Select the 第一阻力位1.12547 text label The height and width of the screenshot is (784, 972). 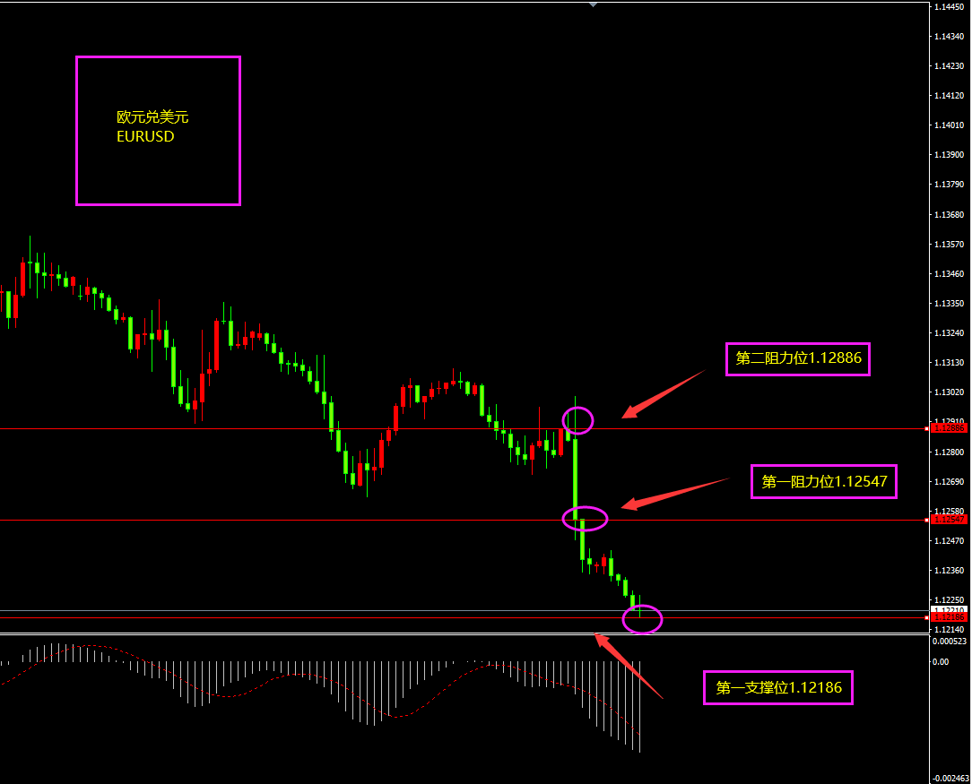tap(824, 482)
